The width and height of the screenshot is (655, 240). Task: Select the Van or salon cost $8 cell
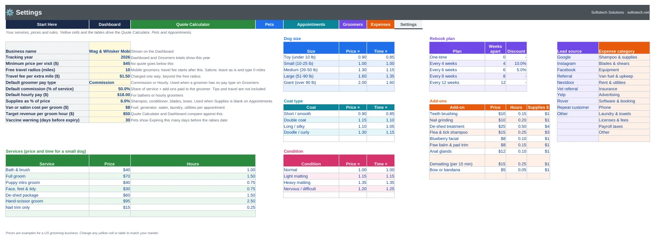(x=110, y=107)
